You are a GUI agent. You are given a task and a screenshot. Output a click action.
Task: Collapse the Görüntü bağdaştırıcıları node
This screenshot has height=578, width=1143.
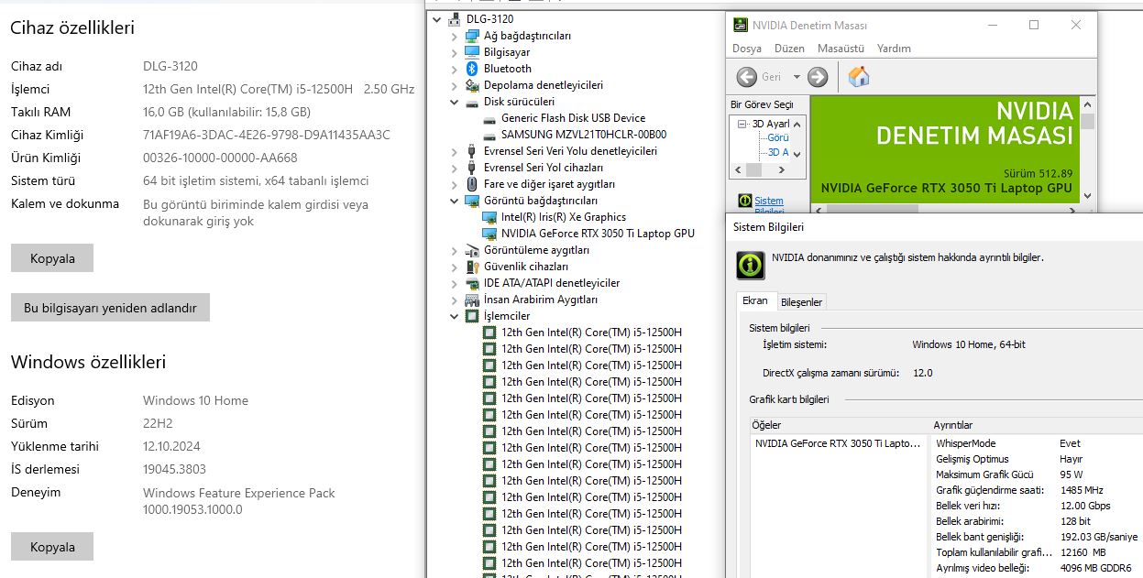pos(454,201)
